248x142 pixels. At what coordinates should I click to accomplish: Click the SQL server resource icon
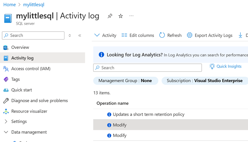click(8, 18)
